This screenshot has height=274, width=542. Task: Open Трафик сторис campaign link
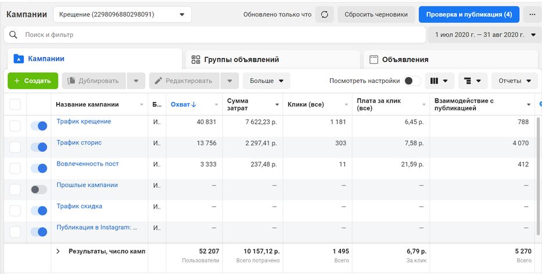pos(79,143)
